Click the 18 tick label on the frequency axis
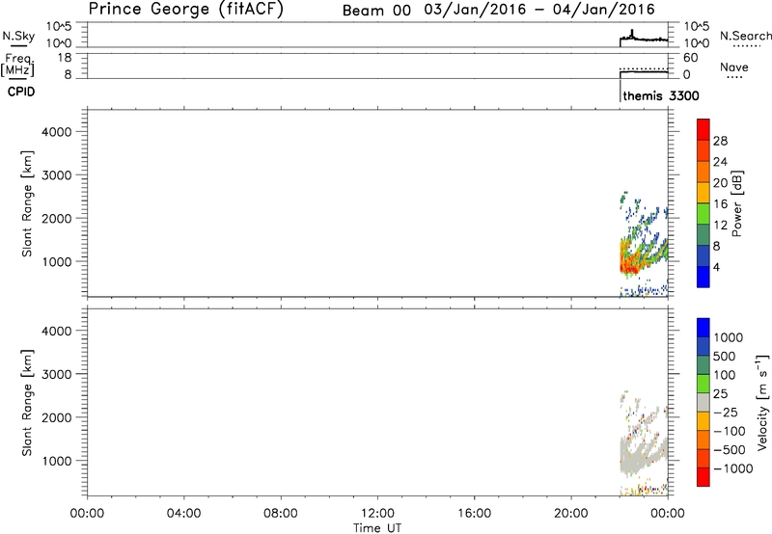This screenshot has height=534, width=772. (65, 58)
